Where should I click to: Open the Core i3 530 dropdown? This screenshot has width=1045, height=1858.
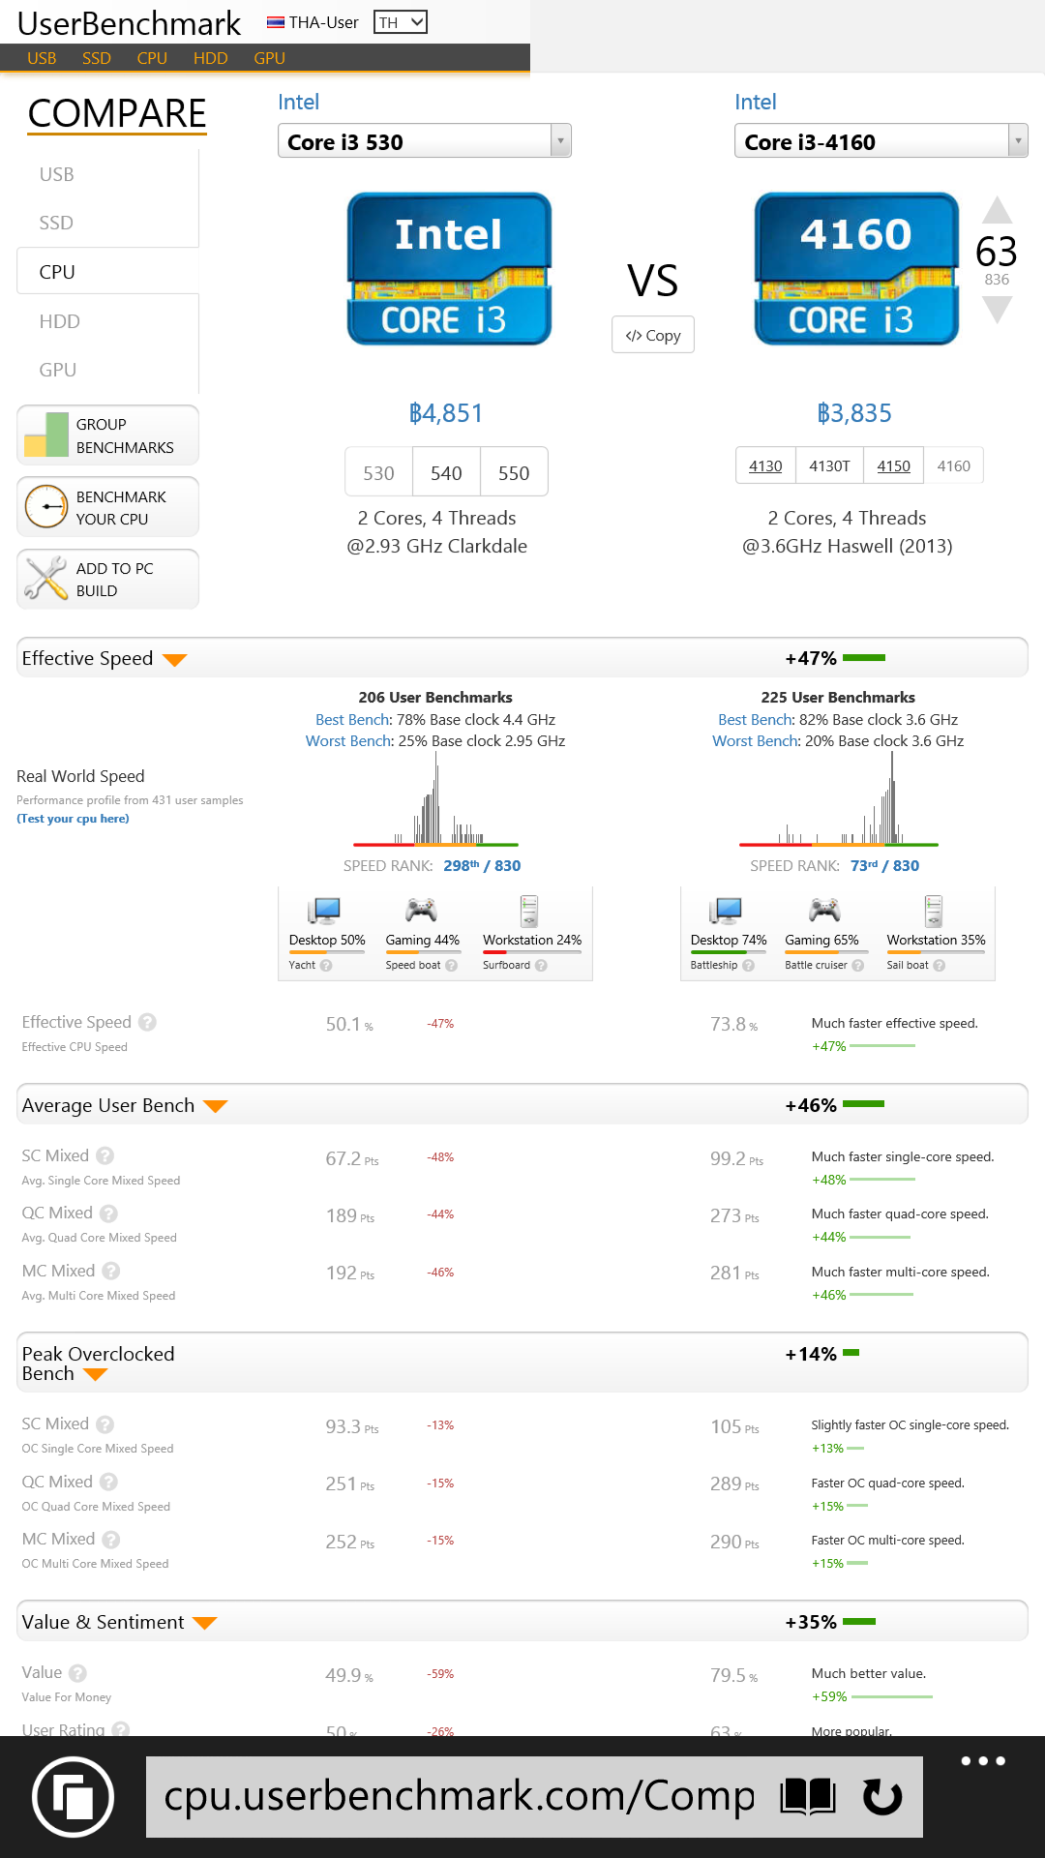coord(560,141)
